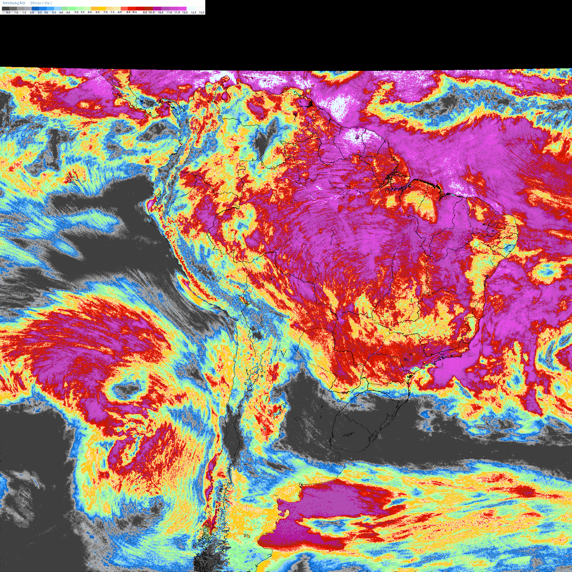Screen dimensions: 572x572
Task: Select the orange swatch above 6.5
Action: click(94, 9)
